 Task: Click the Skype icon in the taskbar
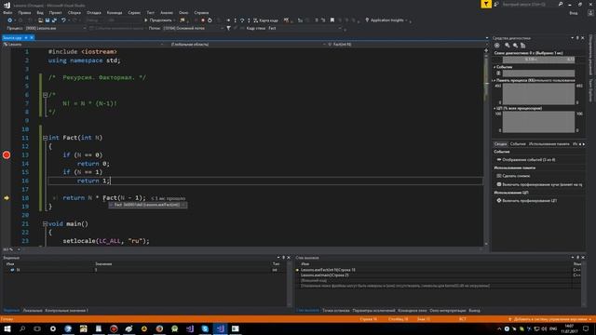coord(205,328)
